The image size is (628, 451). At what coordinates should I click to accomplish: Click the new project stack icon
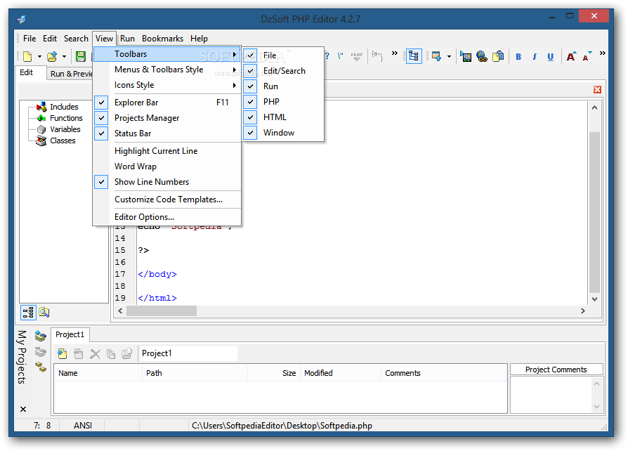(x=41, y=336)
